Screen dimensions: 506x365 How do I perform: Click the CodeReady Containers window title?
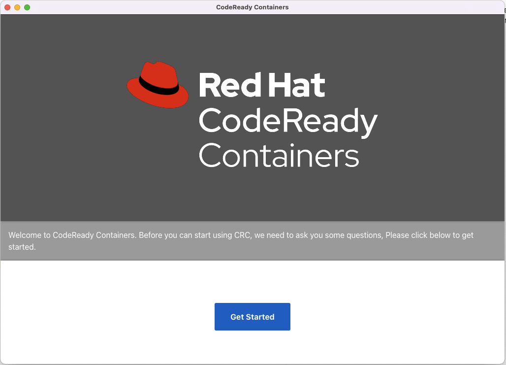253,7
